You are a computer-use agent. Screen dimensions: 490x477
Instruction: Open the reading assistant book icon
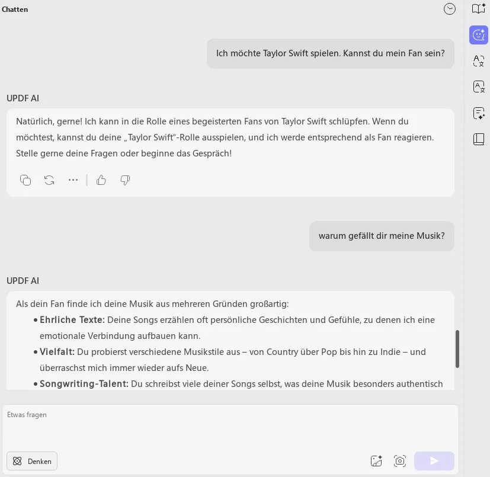pos(478,9)
